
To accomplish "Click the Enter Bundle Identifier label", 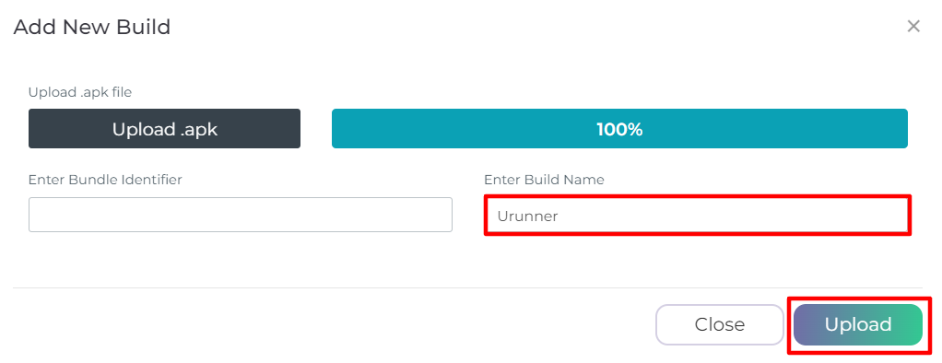I will coord(105,180).
